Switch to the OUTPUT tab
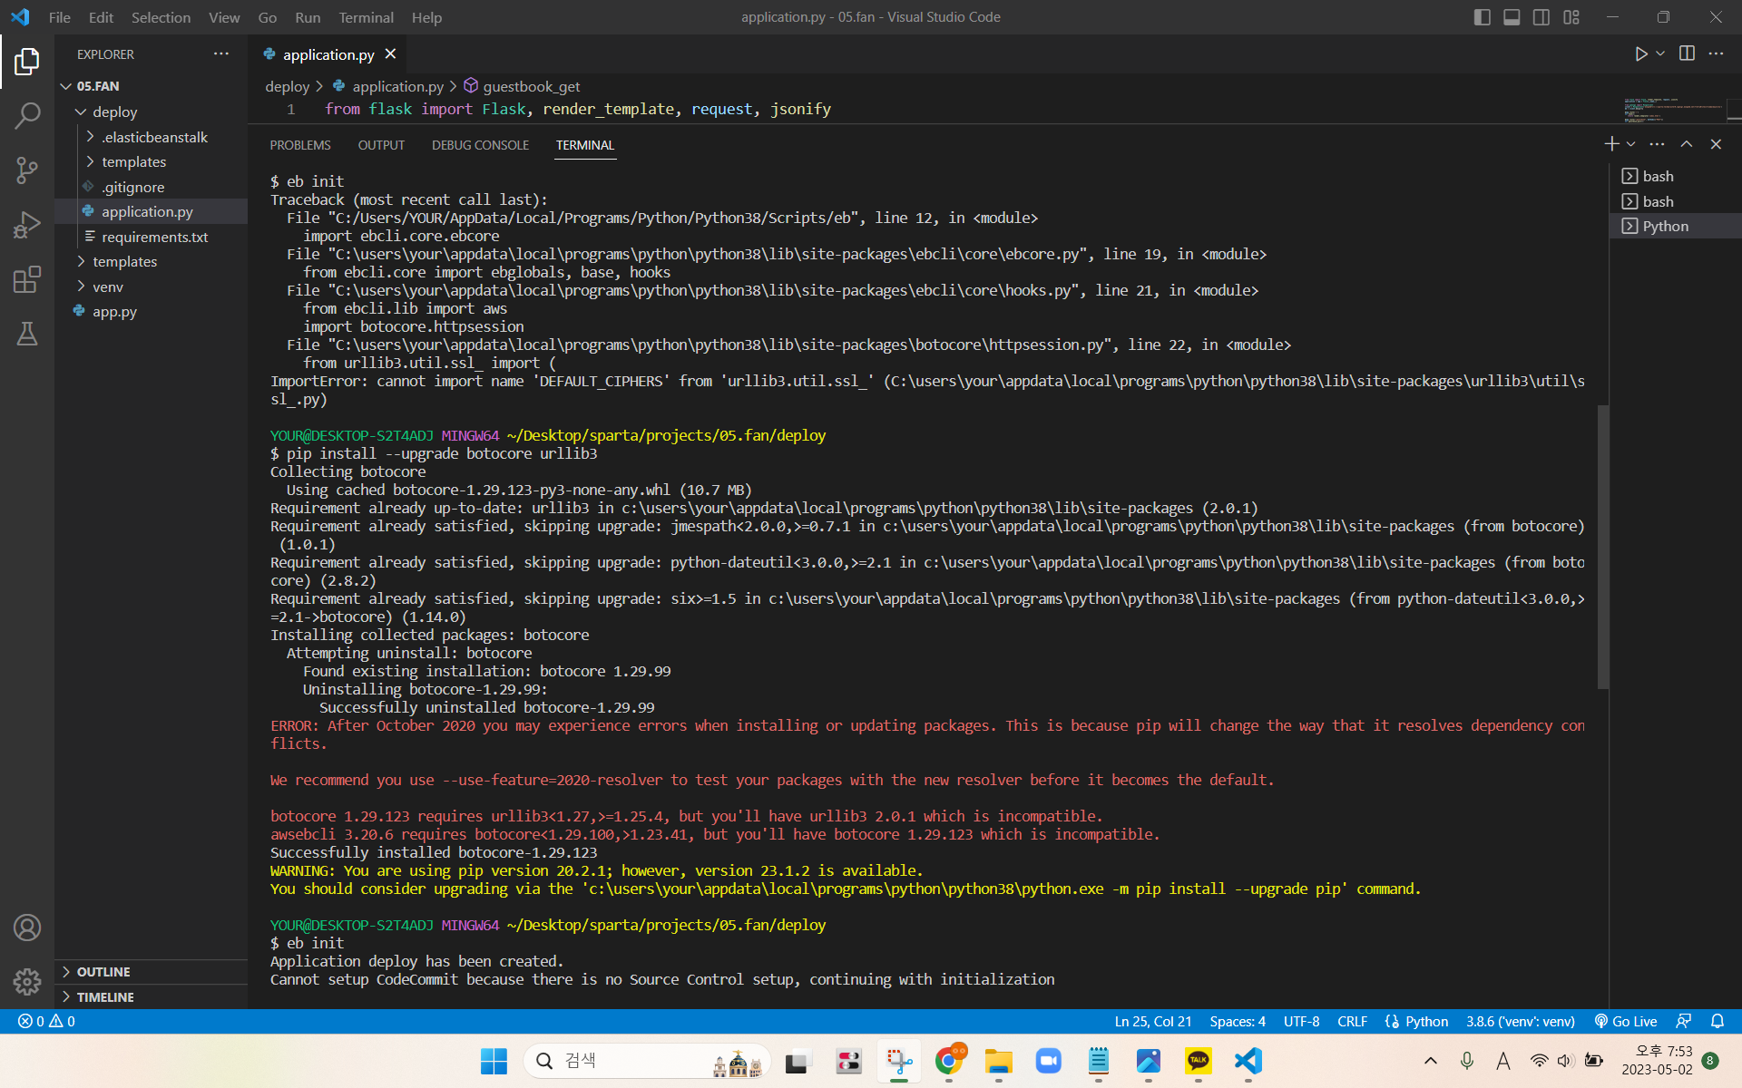This screenshot has height=1088, width=1742. pos(381,145)
